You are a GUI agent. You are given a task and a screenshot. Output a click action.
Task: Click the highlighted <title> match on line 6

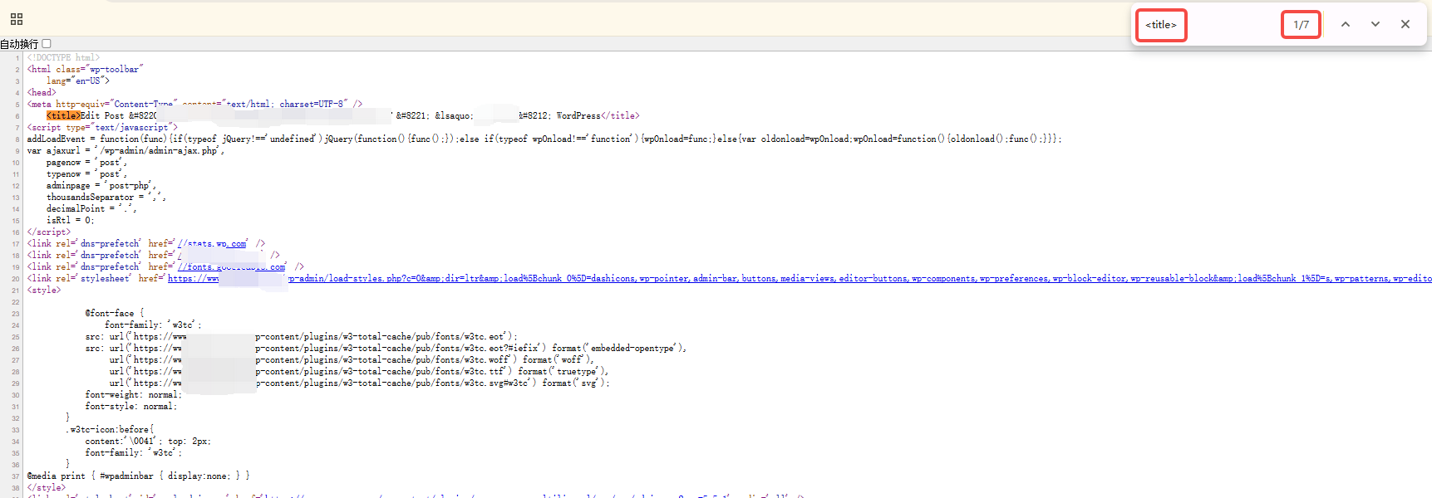(x=63, y=116)
